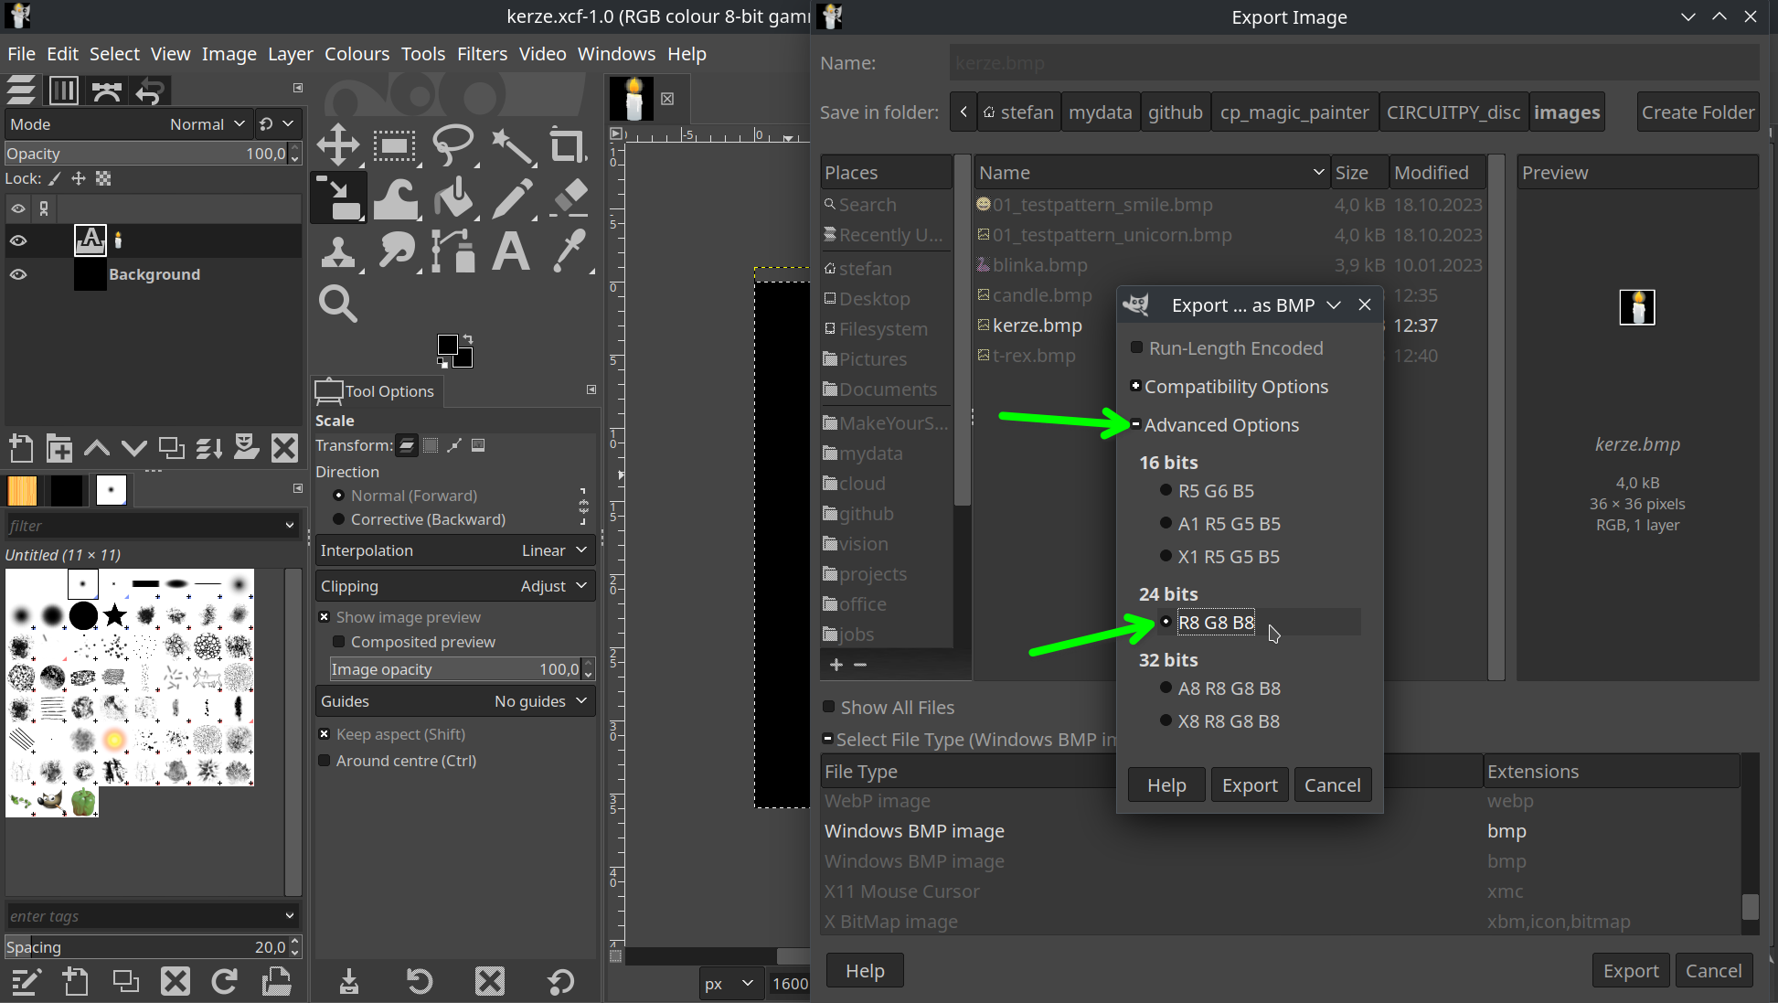
Task: Open Image menu in menu bar
Action: point(230,54)
